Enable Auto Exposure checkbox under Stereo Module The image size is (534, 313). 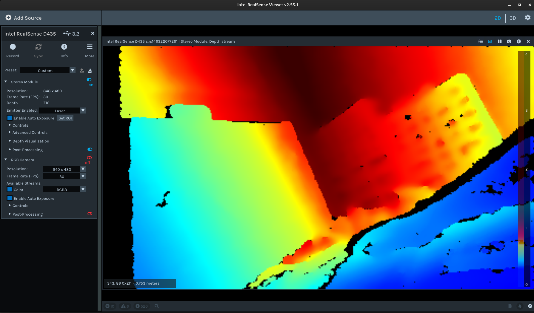tap(10, 118)
